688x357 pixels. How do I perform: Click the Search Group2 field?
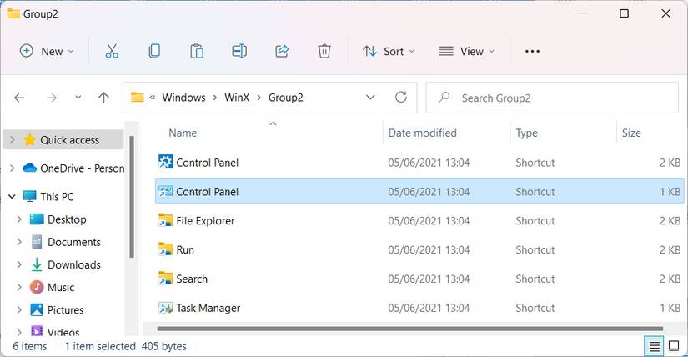pyautogui.click(x=552, y=98)
